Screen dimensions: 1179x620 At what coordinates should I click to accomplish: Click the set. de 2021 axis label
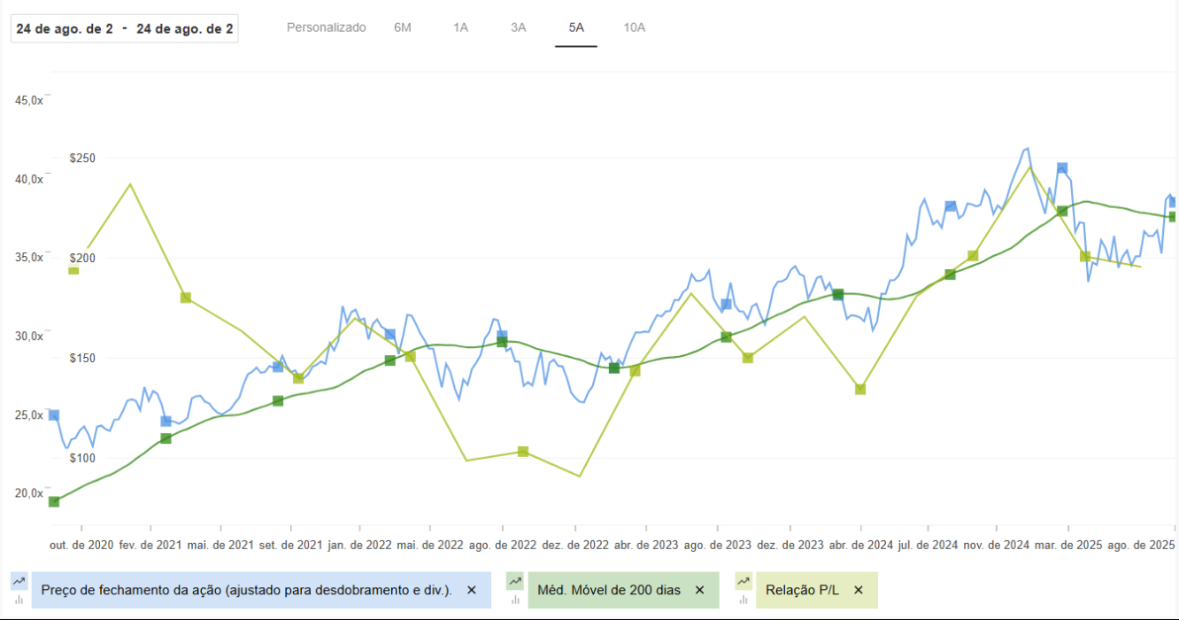pos(289,545)
